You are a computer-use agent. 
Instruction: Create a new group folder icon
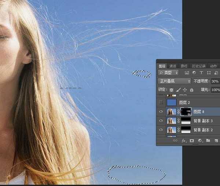[x=208, y=141]
